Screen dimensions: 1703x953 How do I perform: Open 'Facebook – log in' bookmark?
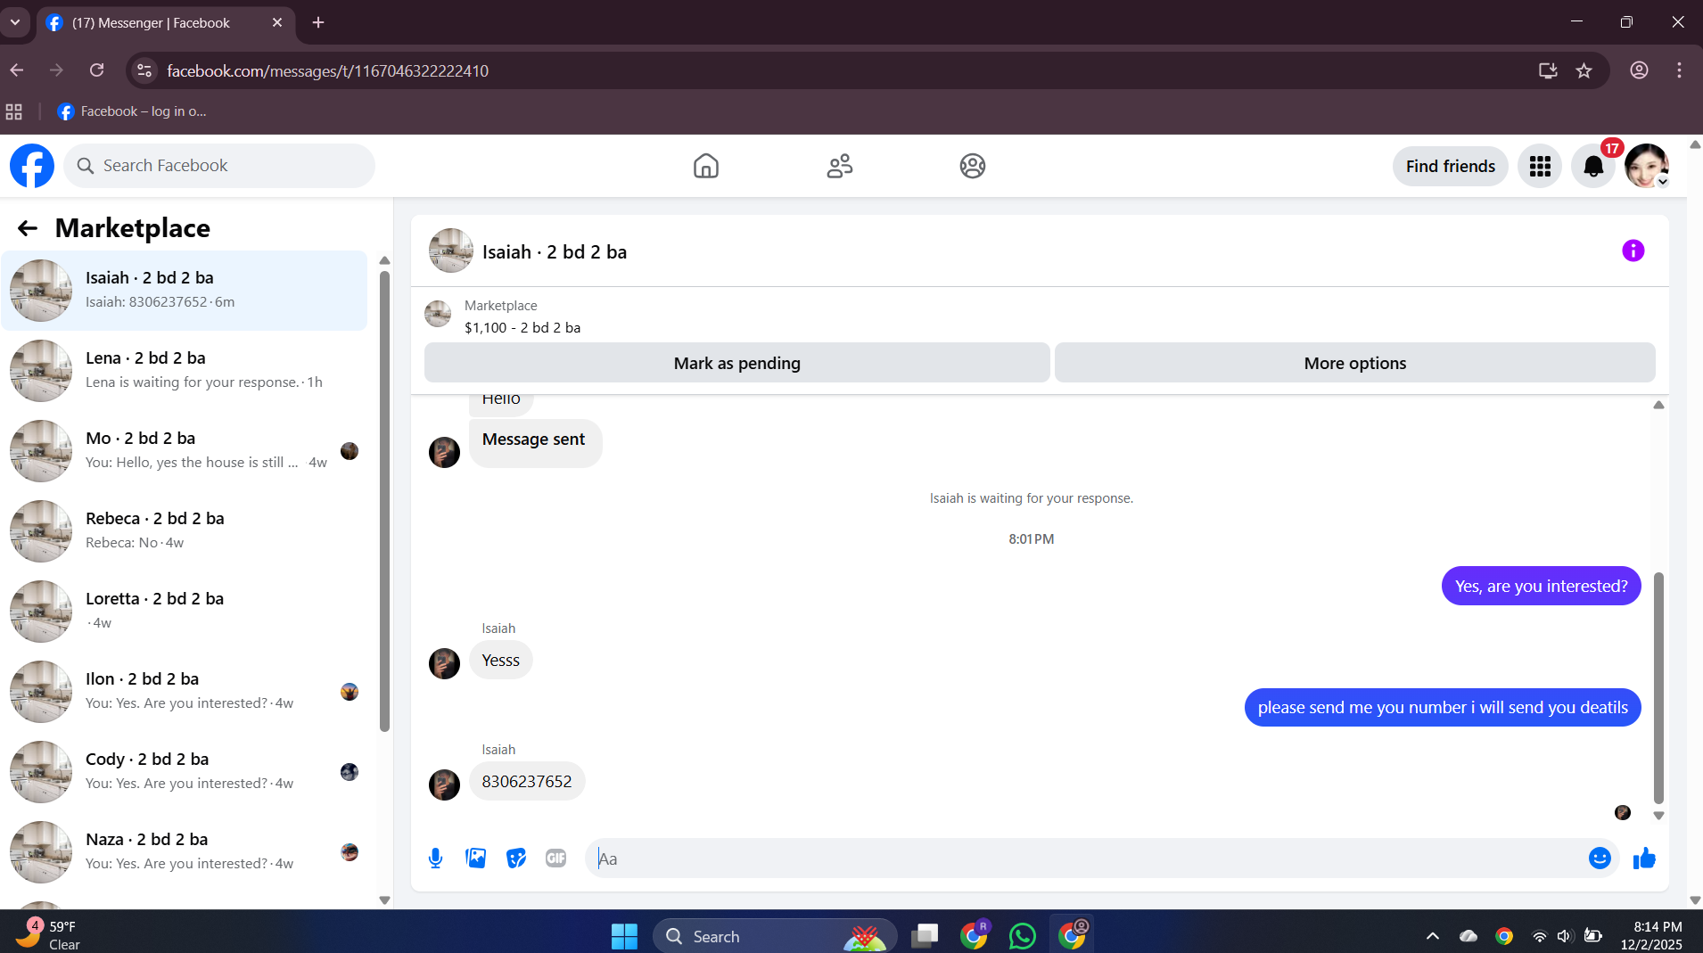[132, 111]
